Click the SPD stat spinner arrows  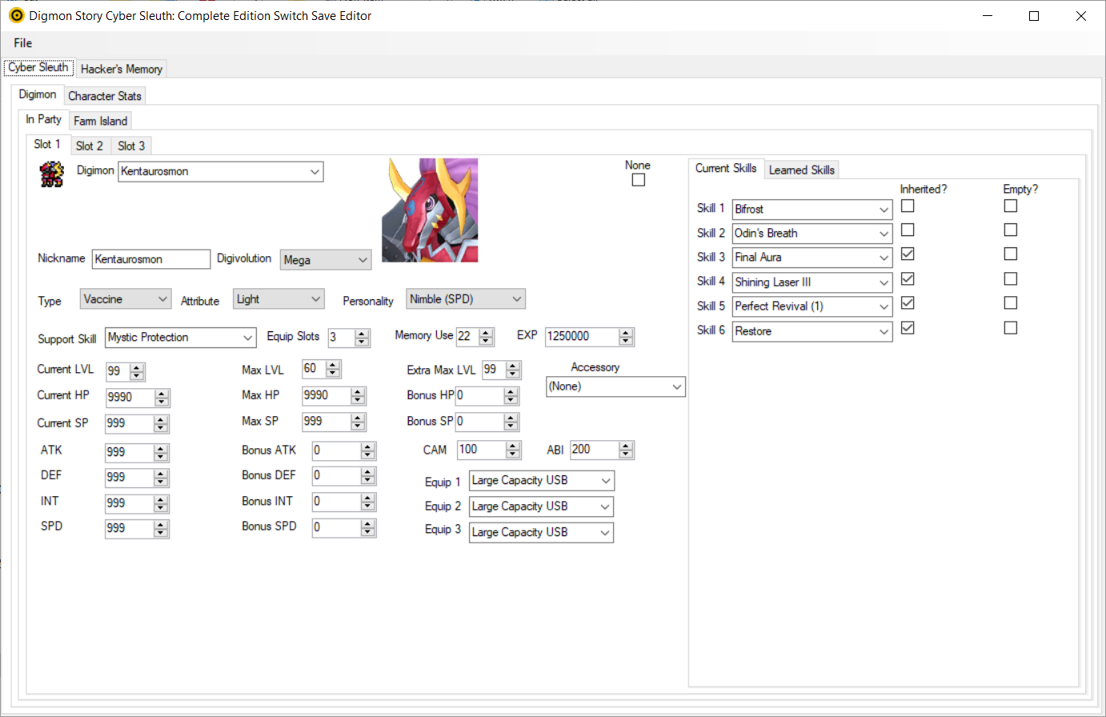click(x=162, y=529)
